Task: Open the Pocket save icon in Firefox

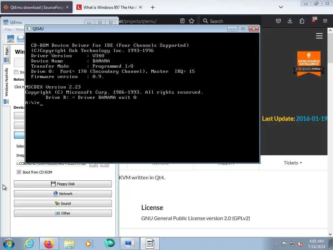Action: pos(278,21)
